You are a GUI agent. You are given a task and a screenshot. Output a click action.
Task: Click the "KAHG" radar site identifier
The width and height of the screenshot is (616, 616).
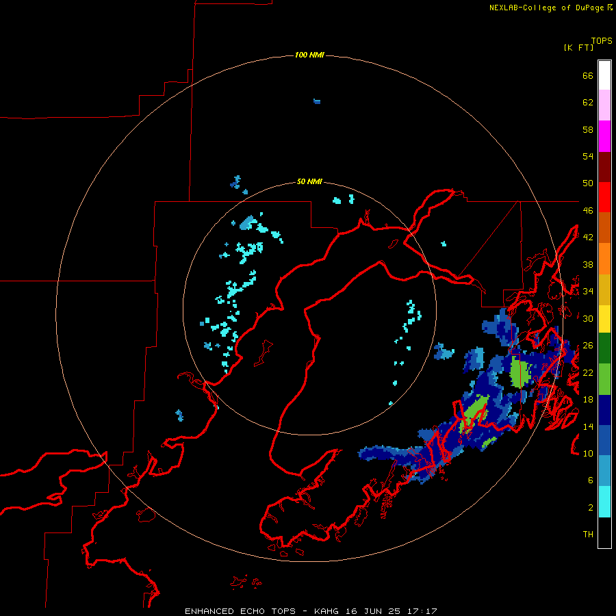click(x=327, y=611)
